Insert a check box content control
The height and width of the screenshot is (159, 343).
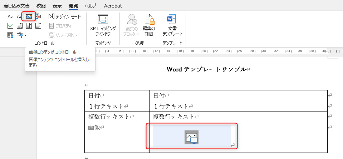point(10,26)
